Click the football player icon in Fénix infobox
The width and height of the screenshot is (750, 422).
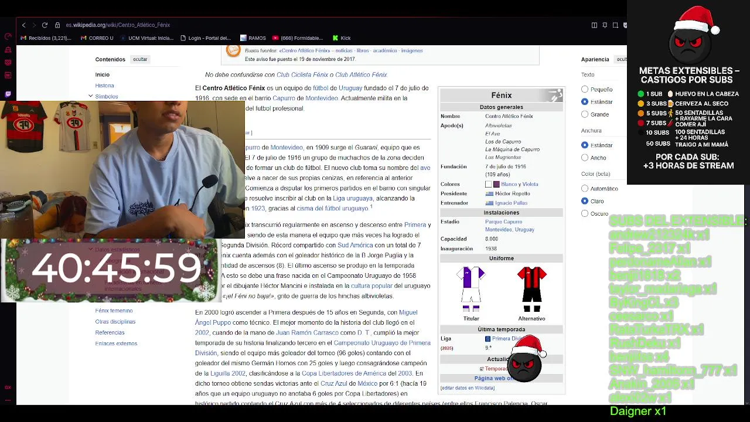click(x=555, y=96)
